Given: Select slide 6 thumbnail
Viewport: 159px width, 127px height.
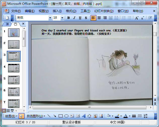Looking at the screenshot, I should [14, 92].
